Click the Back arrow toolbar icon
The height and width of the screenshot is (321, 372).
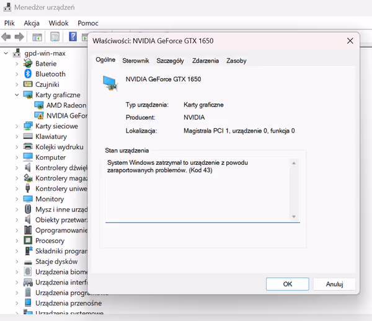pyautogui.click(x=7, y=37)
